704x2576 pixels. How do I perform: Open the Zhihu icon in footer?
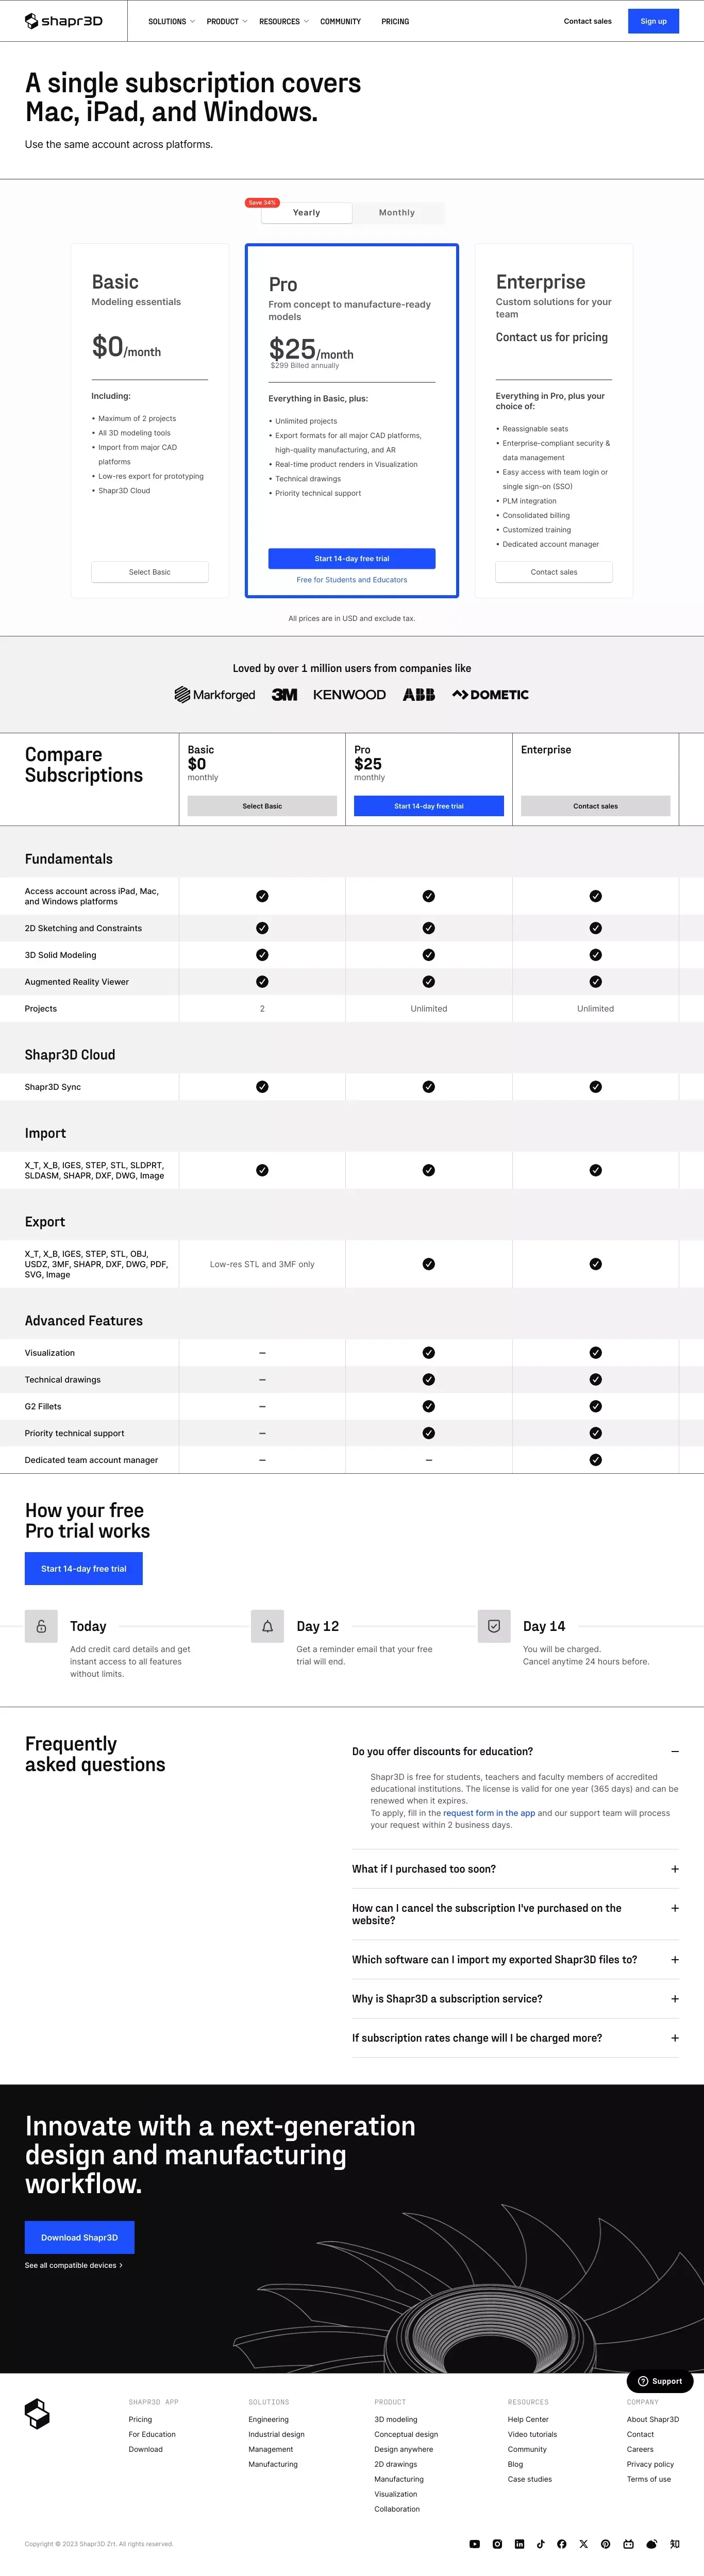click(x=674, y=2543)
